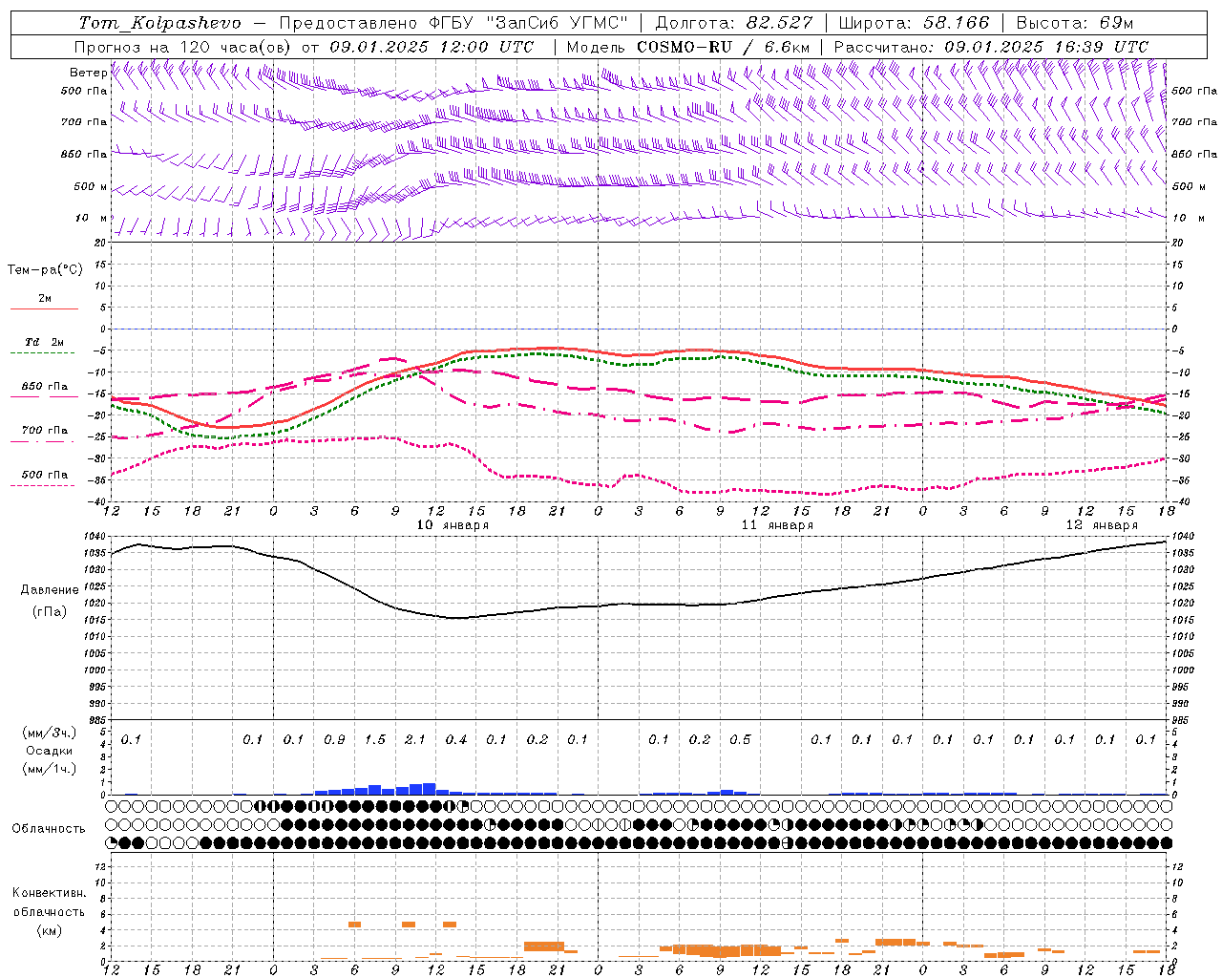The height and width of the screenshot is (978, 1222).
Task: Click the Тем-ра(°C) temperature panel label
Action: tap(45, 270)
